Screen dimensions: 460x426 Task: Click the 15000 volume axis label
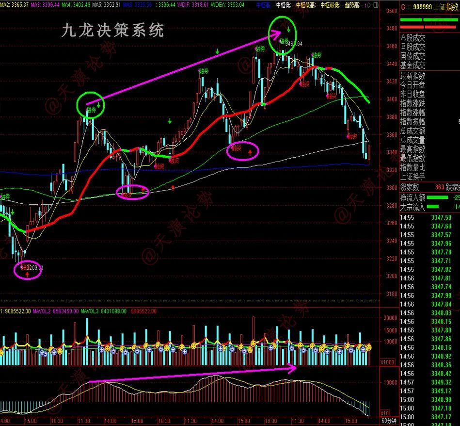point(391,330)
